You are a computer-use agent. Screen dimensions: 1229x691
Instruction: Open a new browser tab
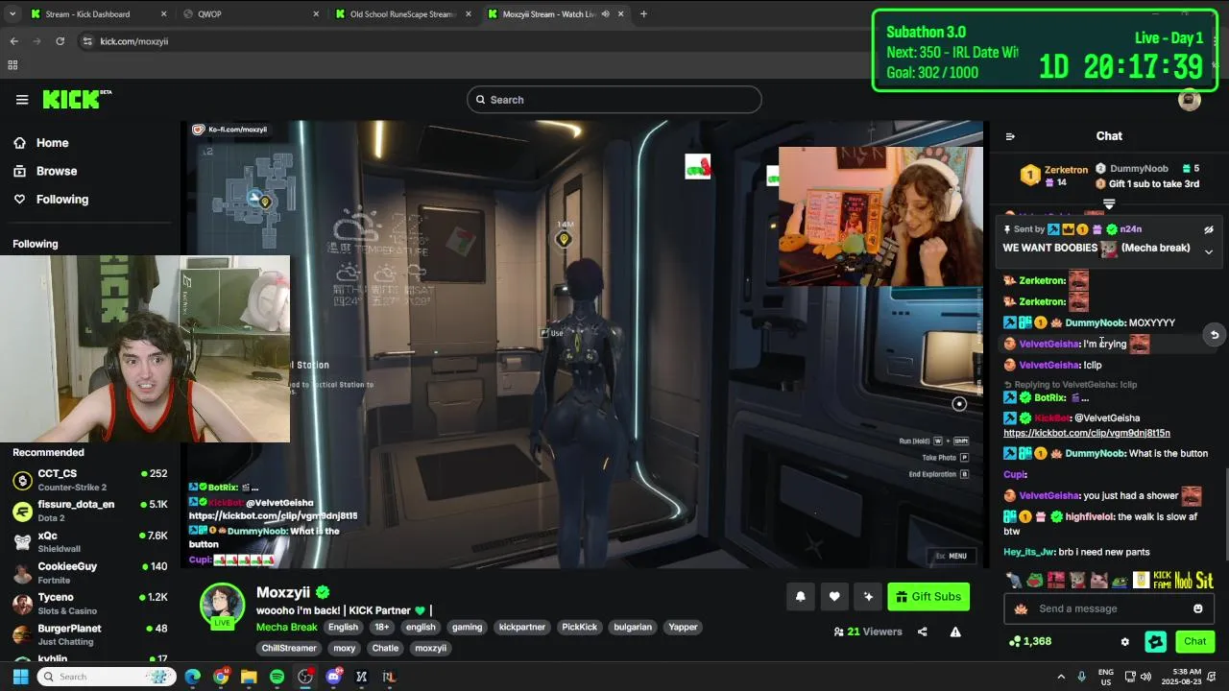click(643, 14)
